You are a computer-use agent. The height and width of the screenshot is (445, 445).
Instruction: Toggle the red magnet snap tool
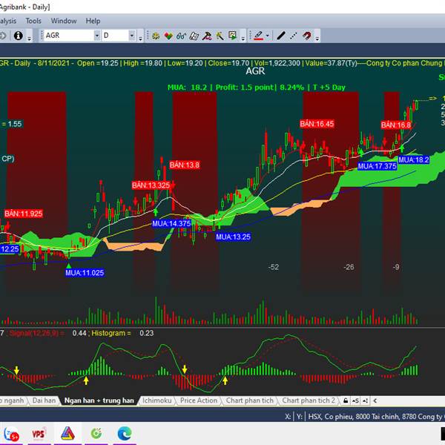(x=307, y=36)
